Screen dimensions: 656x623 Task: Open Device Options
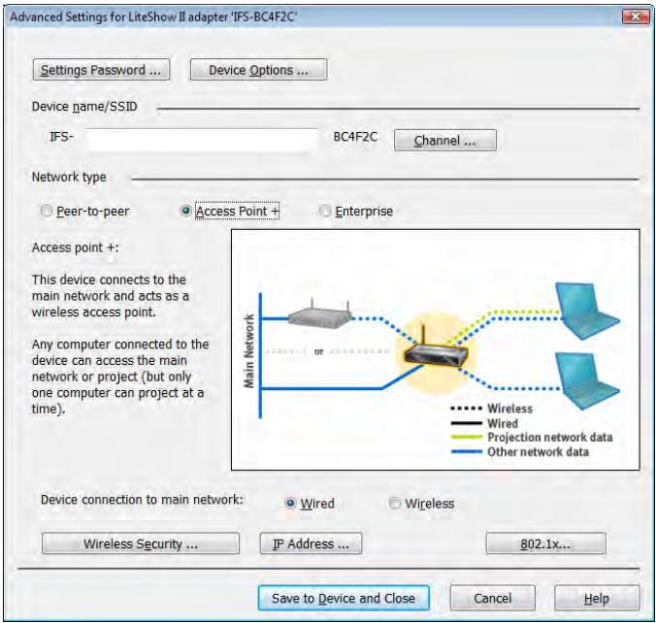click(x=258, y=70)
